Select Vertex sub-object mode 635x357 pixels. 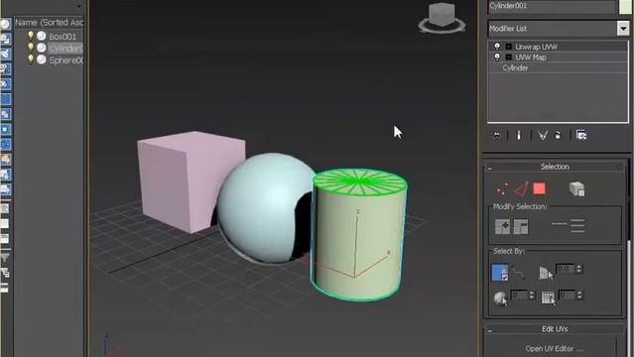click(x=501, y=189)
